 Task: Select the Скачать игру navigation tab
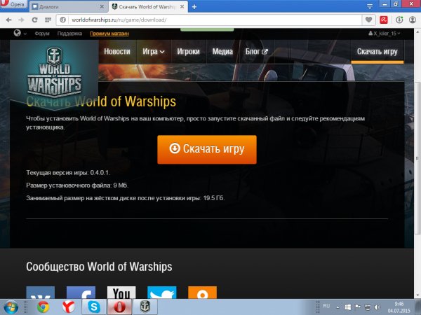coord(377,51)
